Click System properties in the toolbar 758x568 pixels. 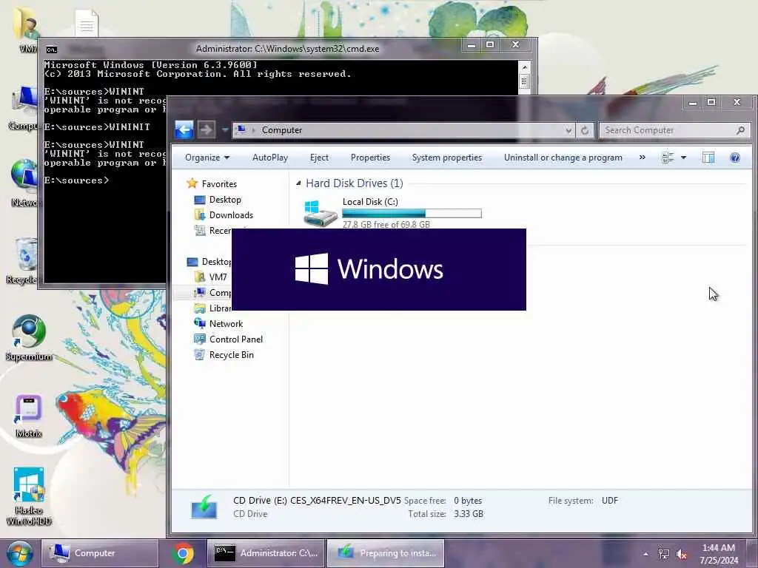coord(446,158)
